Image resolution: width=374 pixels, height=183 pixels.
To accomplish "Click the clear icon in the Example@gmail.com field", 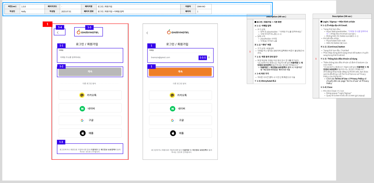I will point(209,57).
